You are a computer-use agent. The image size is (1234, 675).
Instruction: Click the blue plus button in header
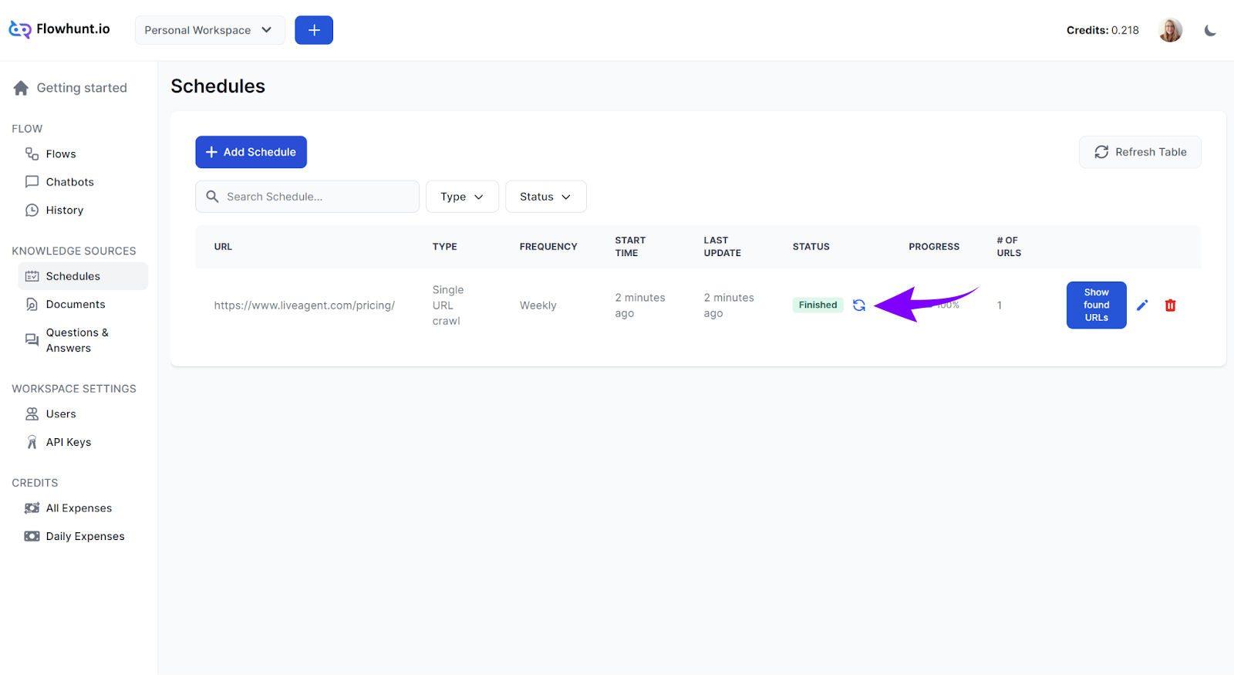point(314,30)
